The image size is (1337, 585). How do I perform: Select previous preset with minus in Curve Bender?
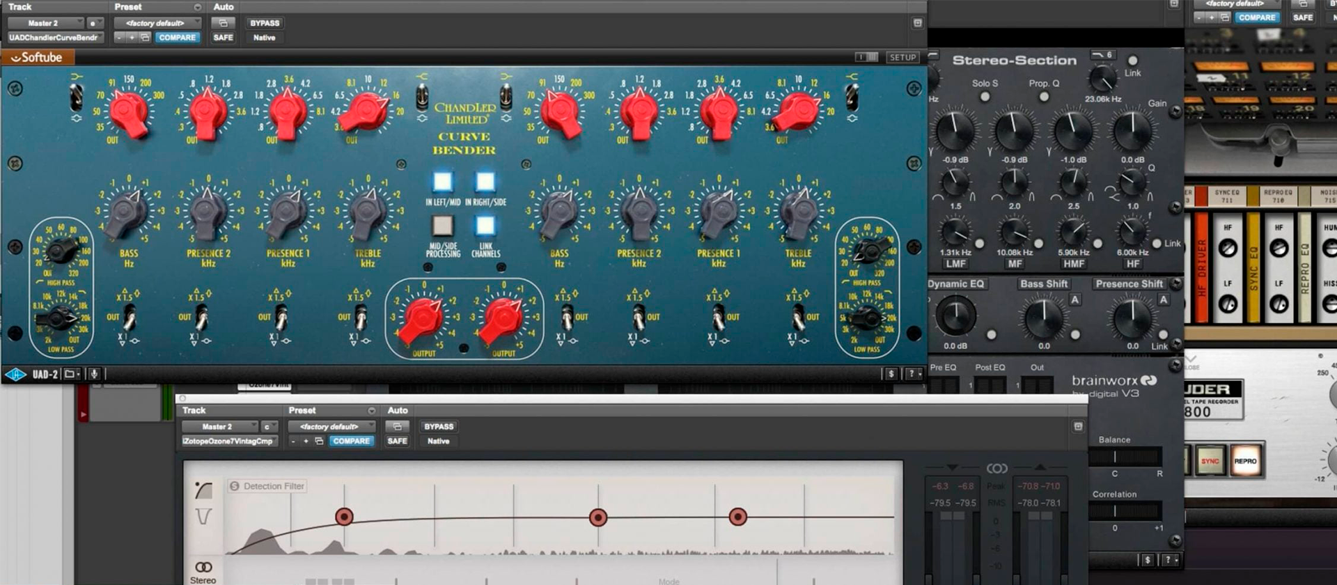[119, 38]
